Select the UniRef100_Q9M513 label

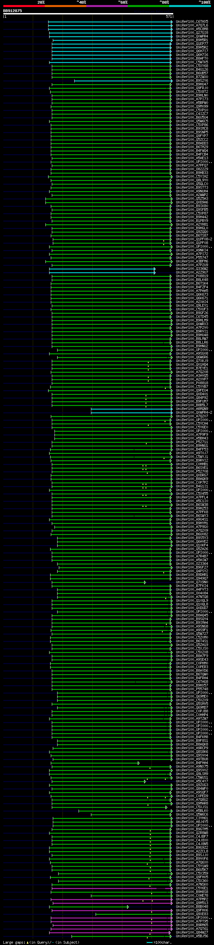[192, 903]
